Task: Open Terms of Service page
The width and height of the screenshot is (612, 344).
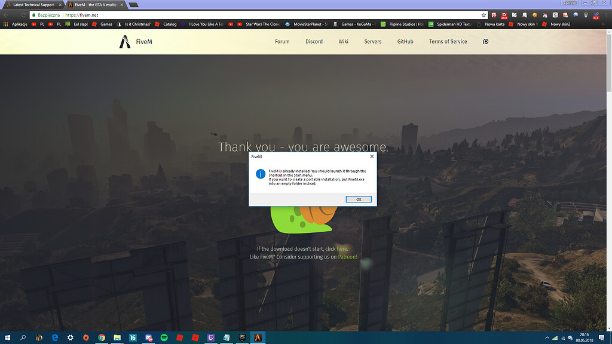Action: tap(448, 42)
